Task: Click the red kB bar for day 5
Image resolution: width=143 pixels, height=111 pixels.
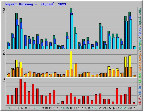Action: pos(25,93)
